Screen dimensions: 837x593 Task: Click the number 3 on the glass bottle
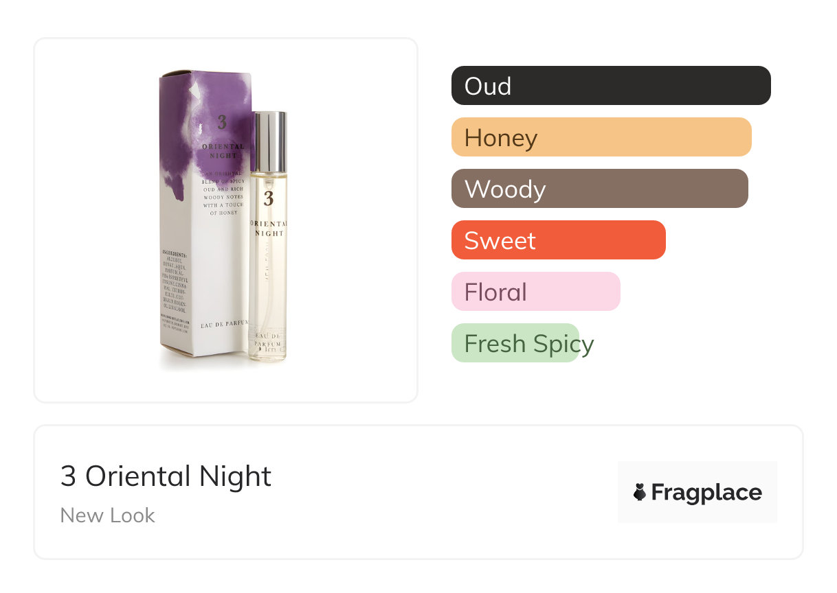coord(268,199)
